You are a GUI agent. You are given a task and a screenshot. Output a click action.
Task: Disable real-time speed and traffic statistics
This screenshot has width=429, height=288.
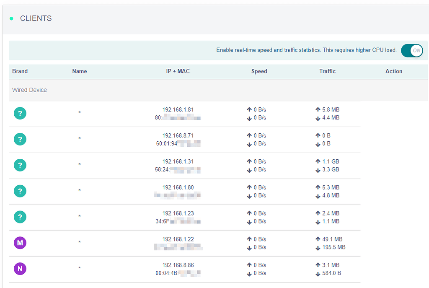[412, 50]
